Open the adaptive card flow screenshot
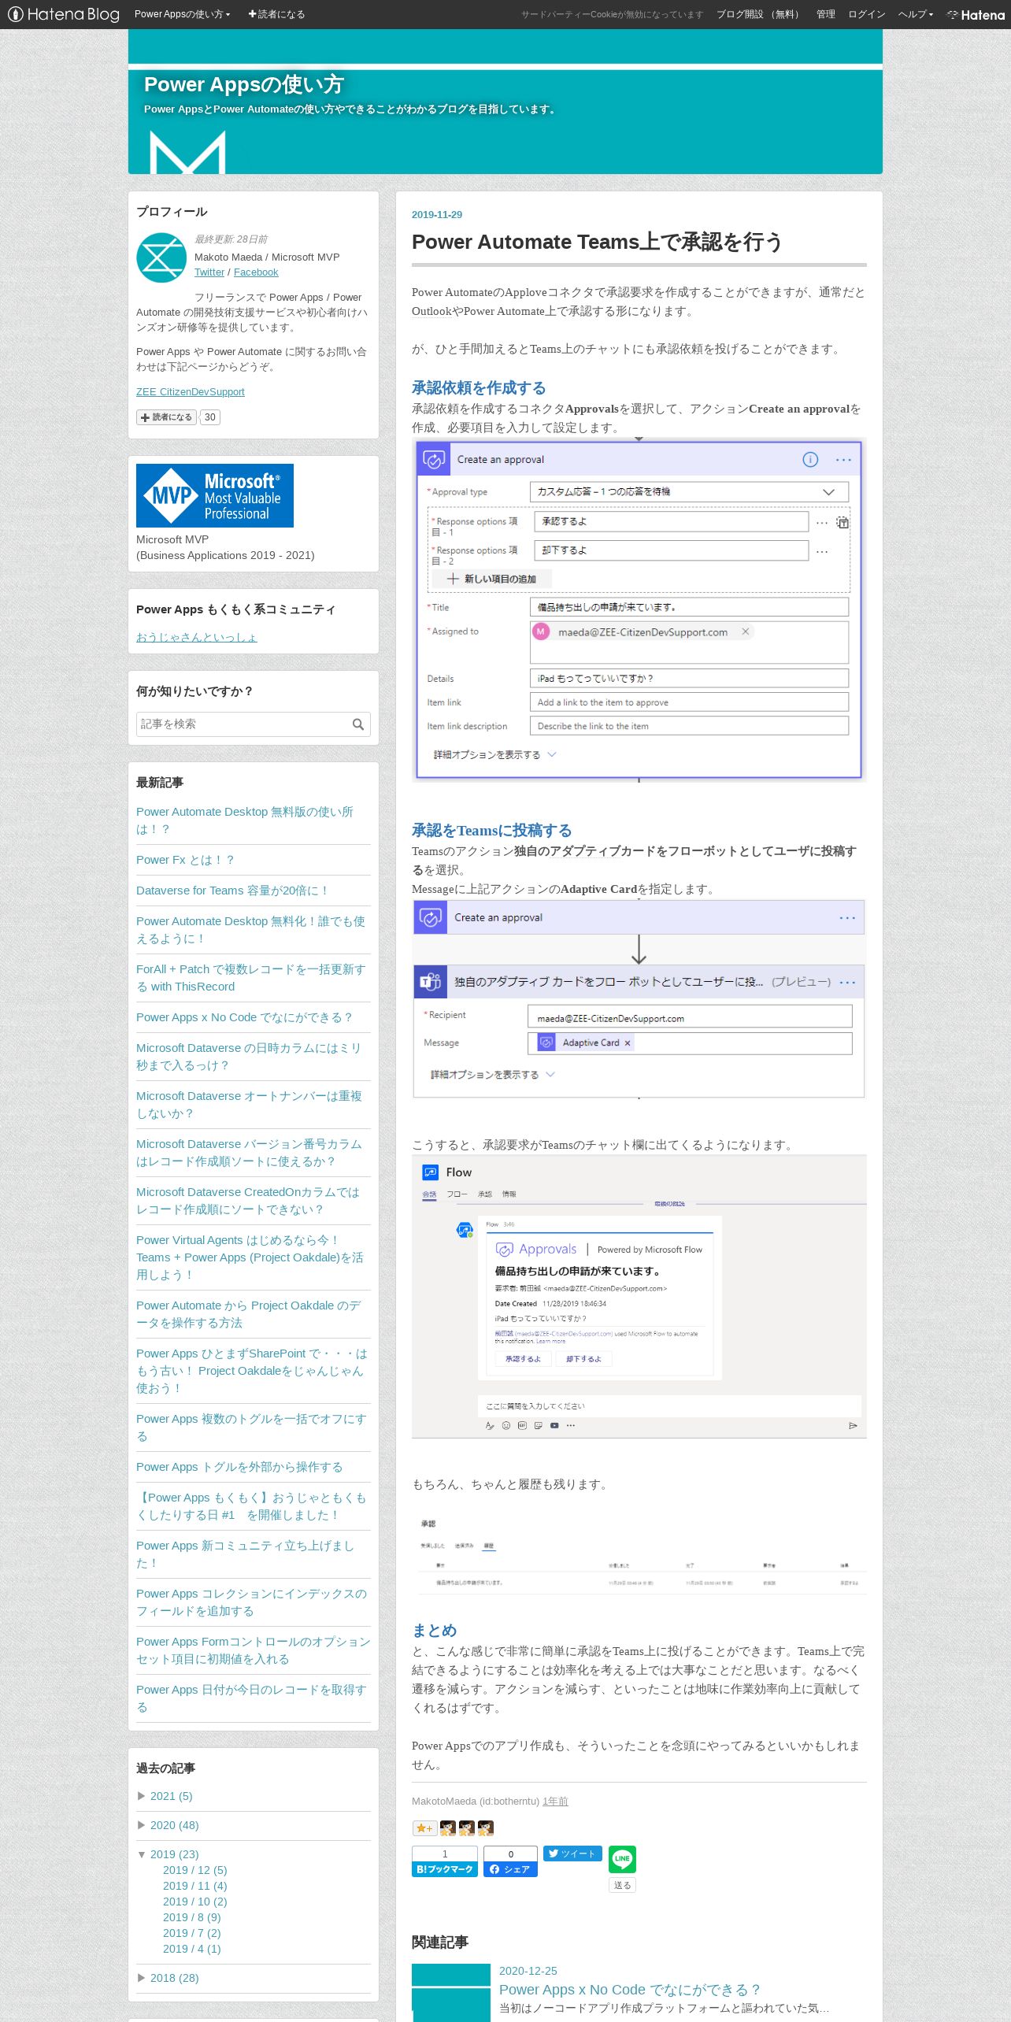 [x=639, y=998]
